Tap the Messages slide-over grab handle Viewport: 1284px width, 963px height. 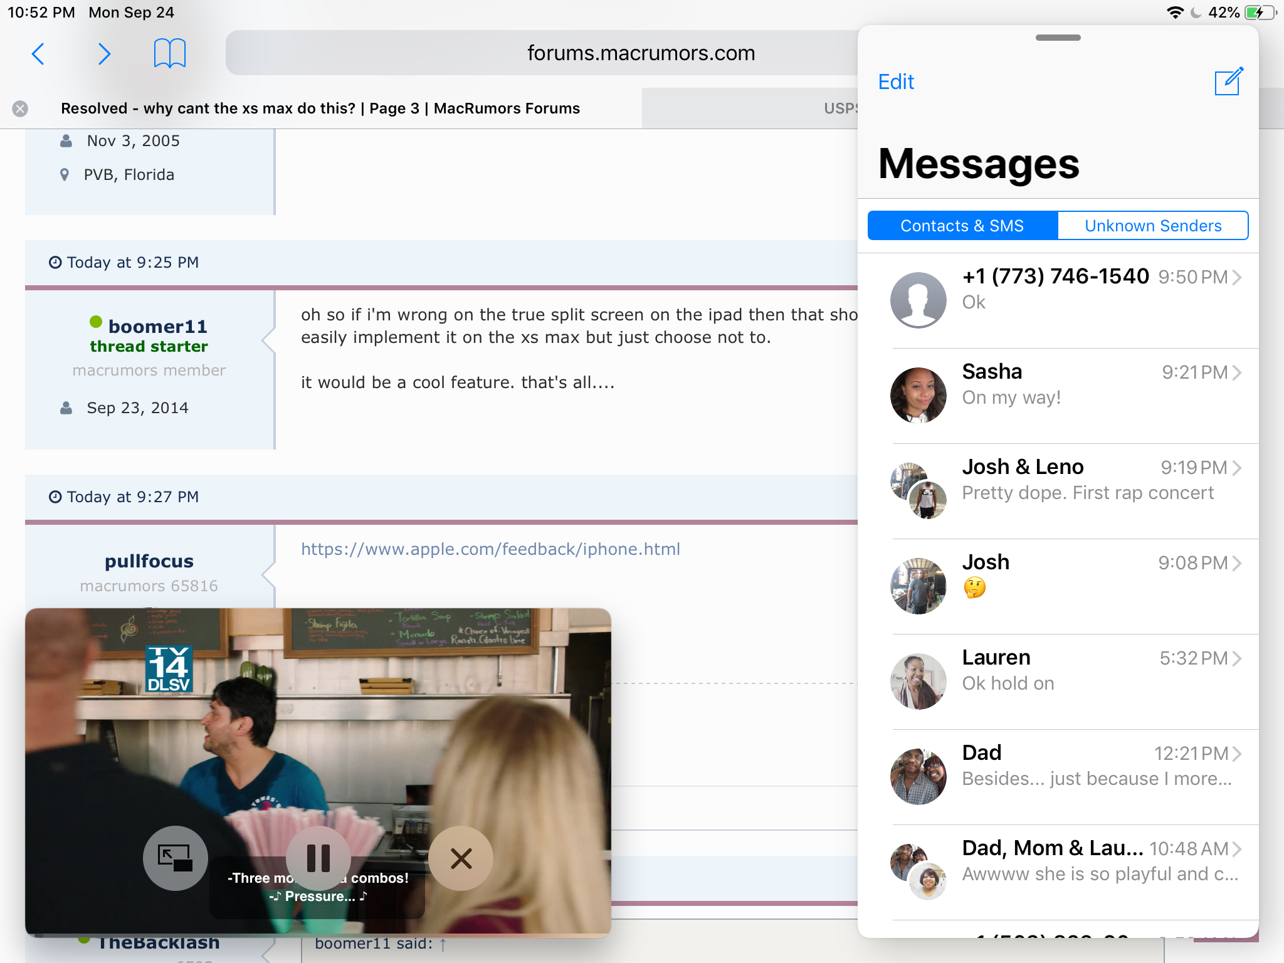click(1058, 38)
